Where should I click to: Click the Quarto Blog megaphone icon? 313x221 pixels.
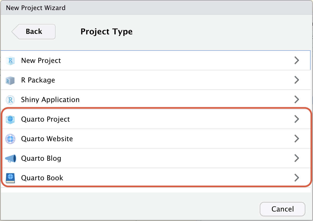11,158
